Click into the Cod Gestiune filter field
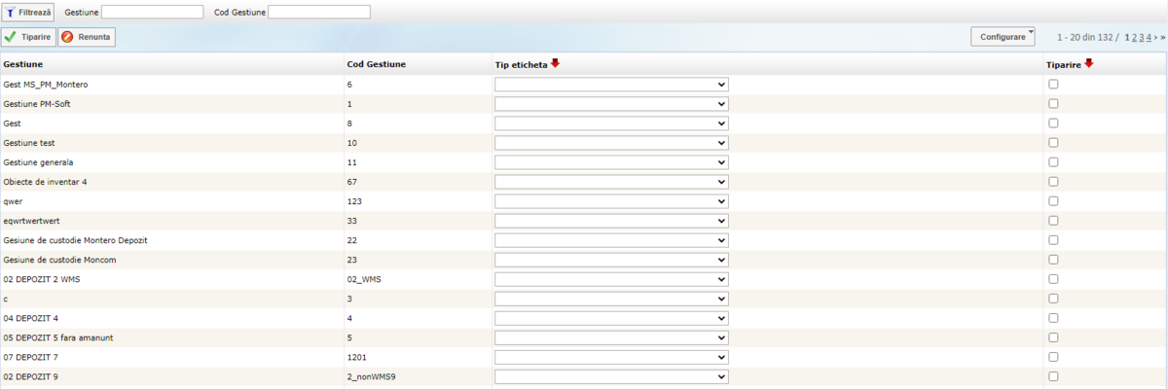 click(318, 12)
